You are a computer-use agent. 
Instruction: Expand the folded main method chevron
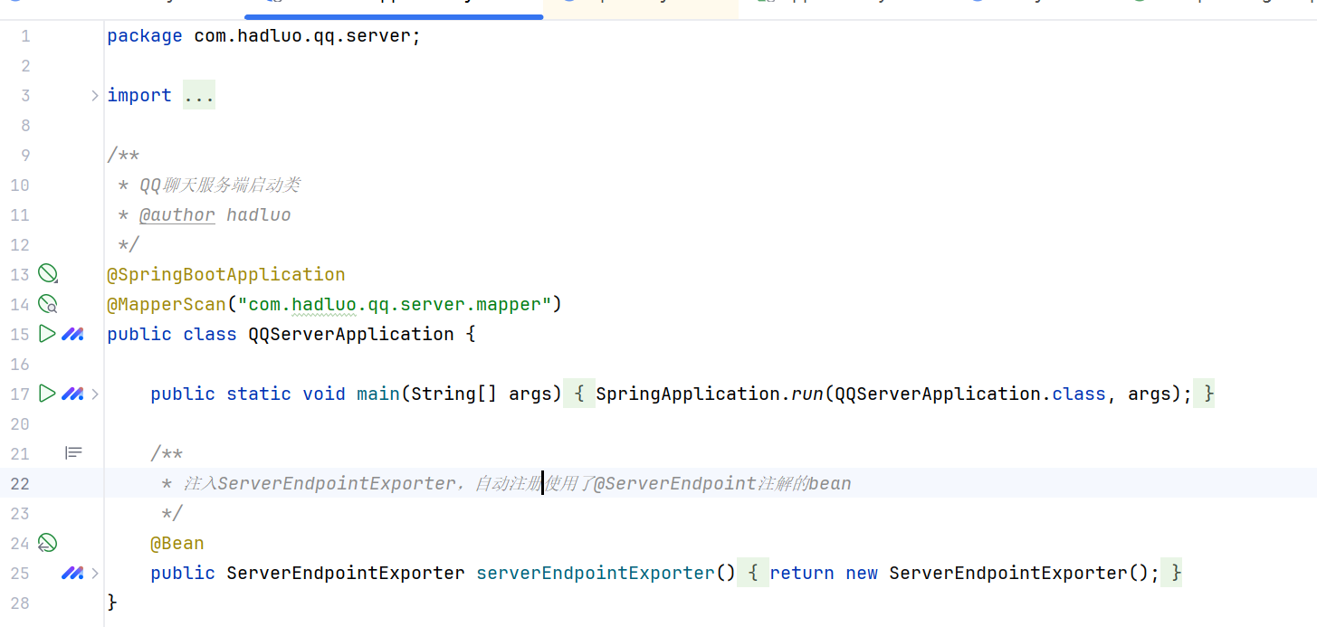coord(95,394)
